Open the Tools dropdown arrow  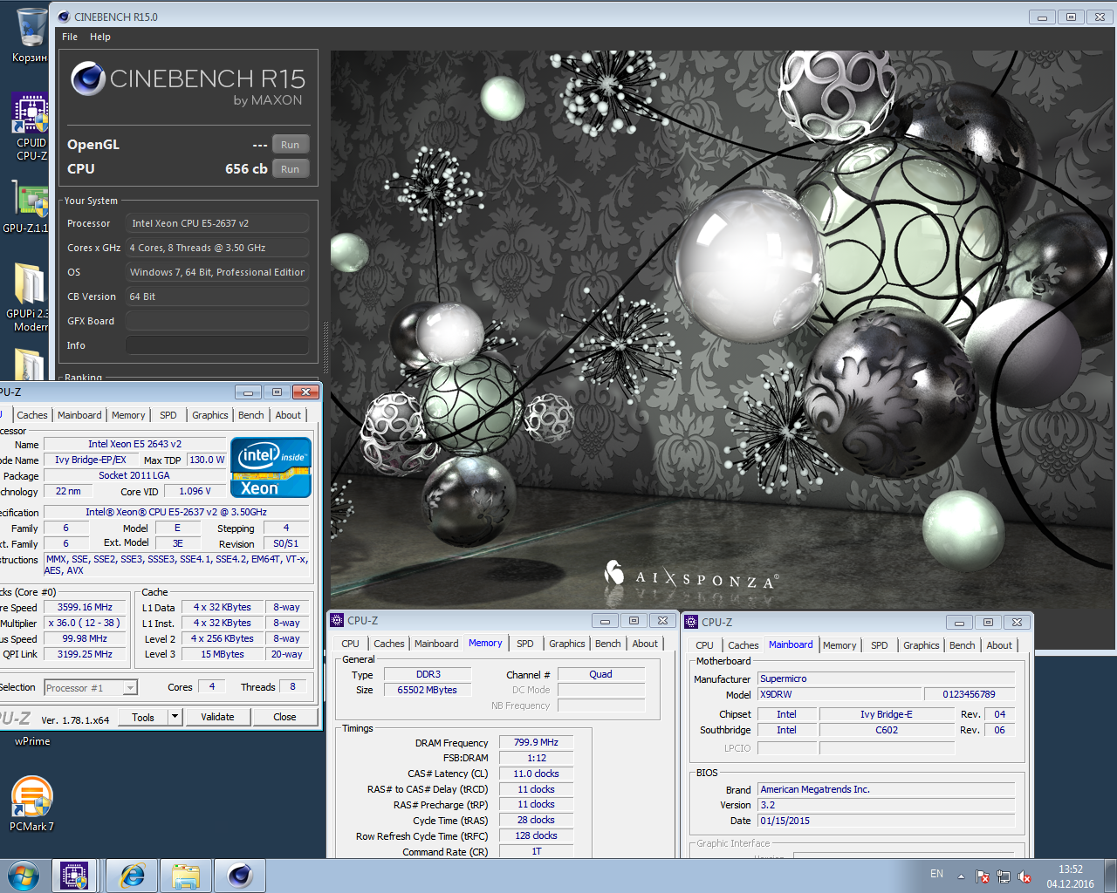175,717
